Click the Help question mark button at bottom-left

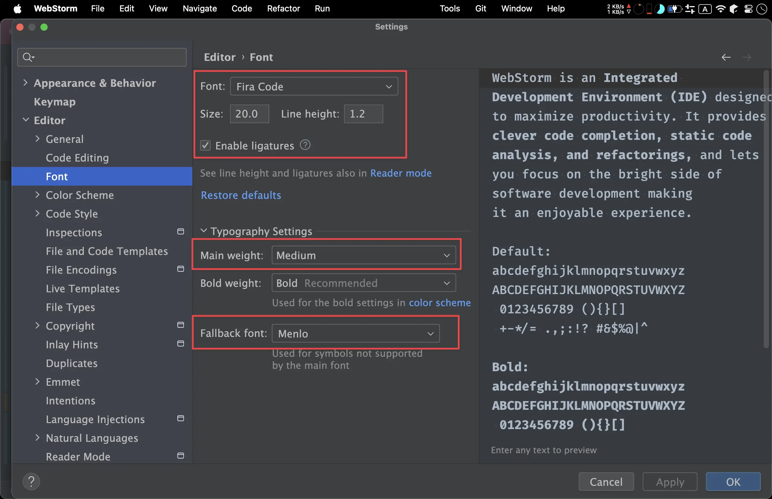click(31, 482)
